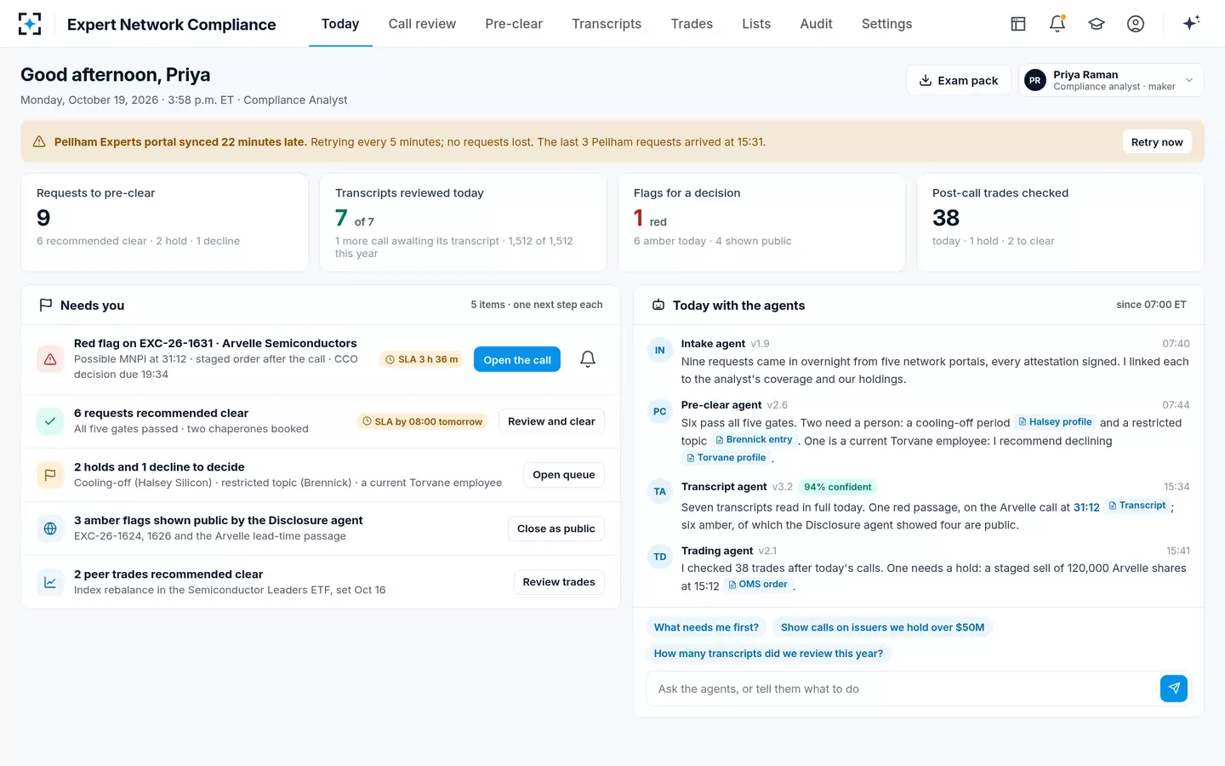This screenshot has width=1225, height=766.
Task: Click the Trading agent TD avatar
Action: (660, 557)
